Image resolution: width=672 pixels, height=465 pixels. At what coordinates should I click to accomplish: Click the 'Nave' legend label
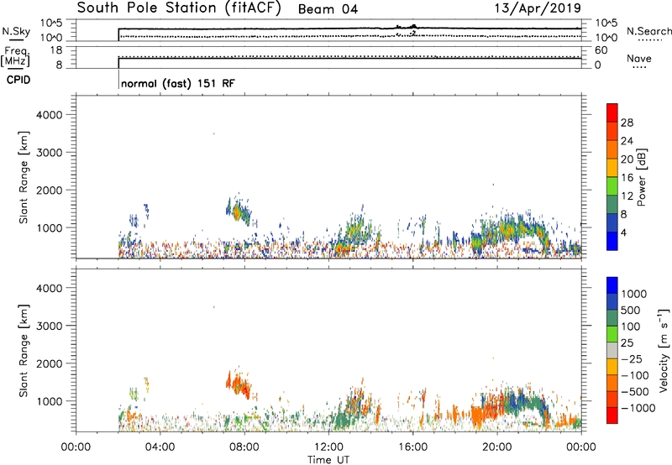coord(638,58)
